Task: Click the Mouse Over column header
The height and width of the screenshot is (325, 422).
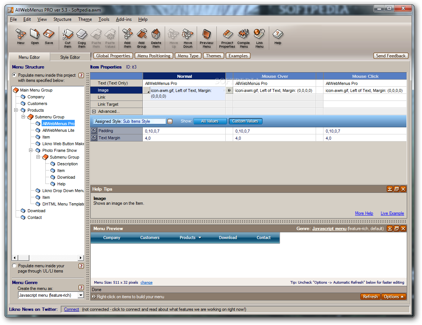Action: pyautogui.click(x=274, y=76)
